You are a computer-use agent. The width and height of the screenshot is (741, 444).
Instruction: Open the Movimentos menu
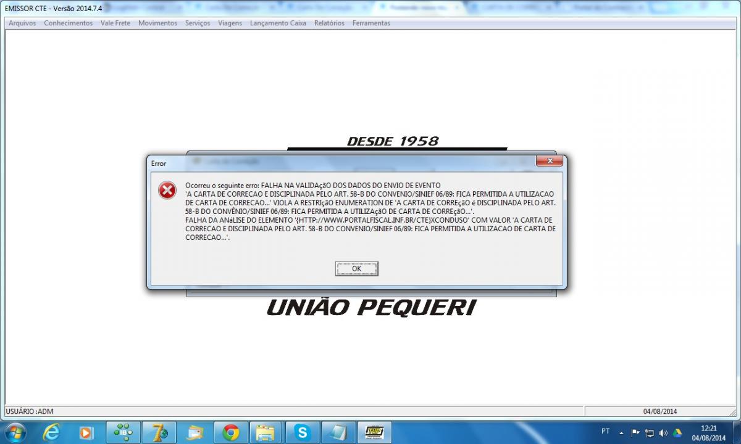(x=157, y=23)
